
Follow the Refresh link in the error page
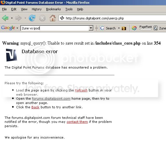tap(81, 91)
